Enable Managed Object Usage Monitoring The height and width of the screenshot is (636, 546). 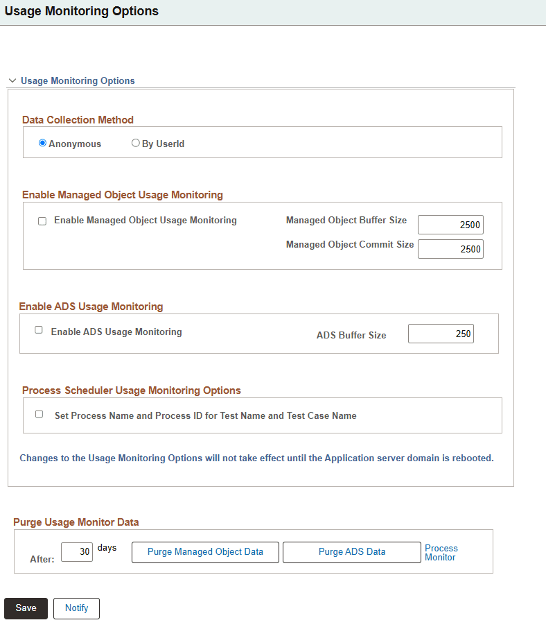click(42, 221)
